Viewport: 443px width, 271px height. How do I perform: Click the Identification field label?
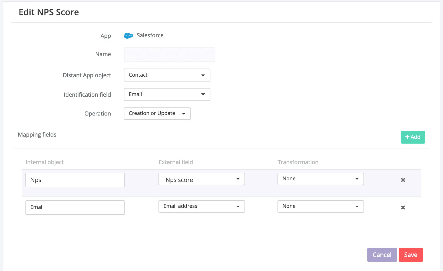point(87,95)
